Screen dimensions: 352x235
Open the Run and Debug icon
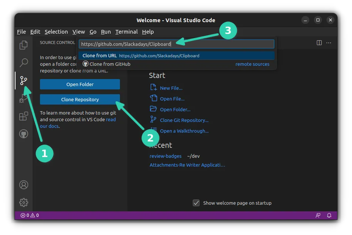[23, 98]
